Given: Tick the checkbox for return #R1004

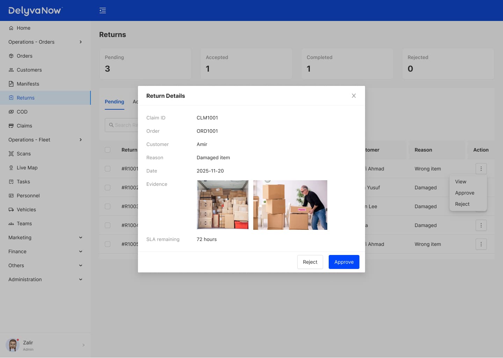Looking at the screenshot, I should (x=108, y=225).
